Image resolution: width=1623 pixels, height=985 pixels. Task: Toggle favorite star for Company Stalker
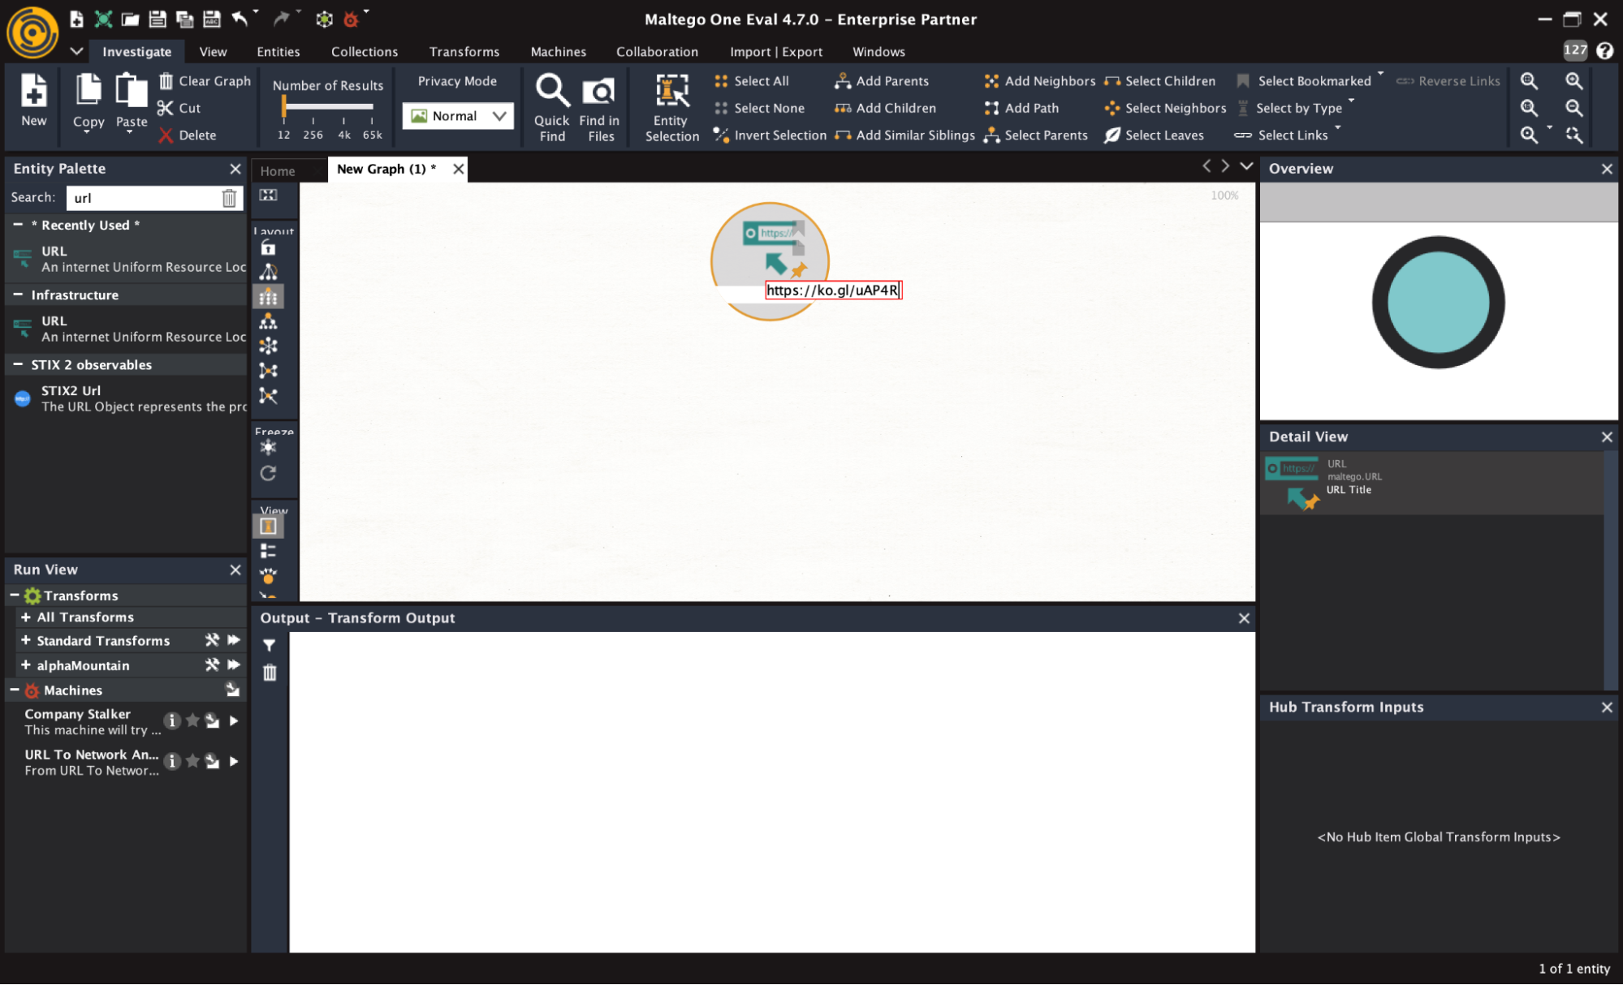(x=192, y=720)
